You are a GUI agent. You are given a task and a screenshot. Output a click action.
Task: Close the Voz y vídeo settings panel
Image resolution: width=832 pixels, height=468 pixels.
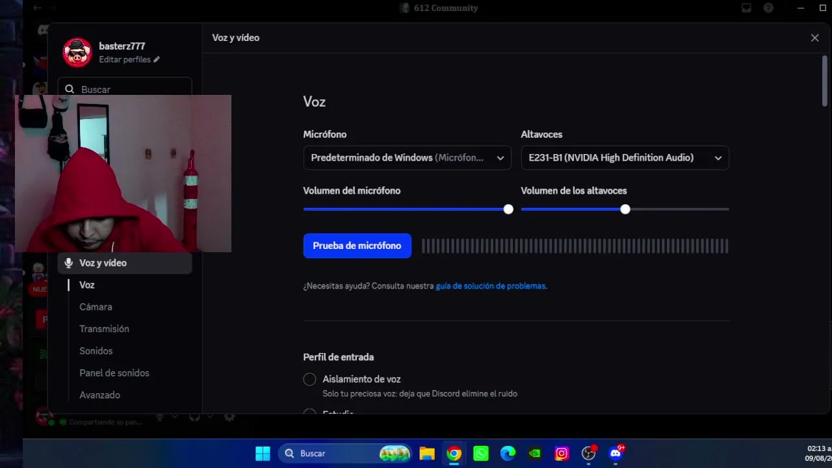(814, 38)
